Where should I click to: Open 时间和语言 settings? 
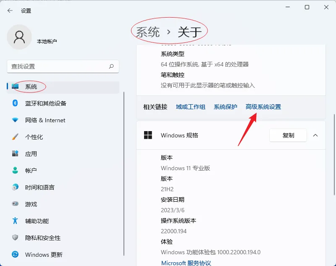[x=63, y=187]
